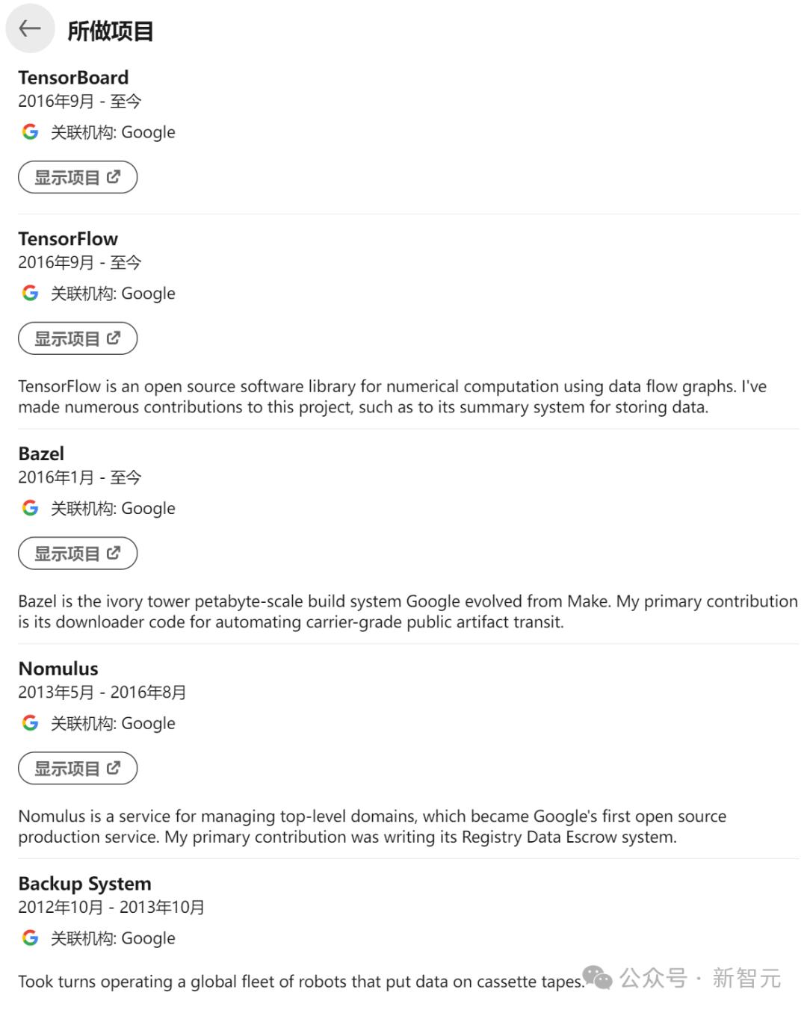
Task: Click the Bazel project title
Action: 41,454
